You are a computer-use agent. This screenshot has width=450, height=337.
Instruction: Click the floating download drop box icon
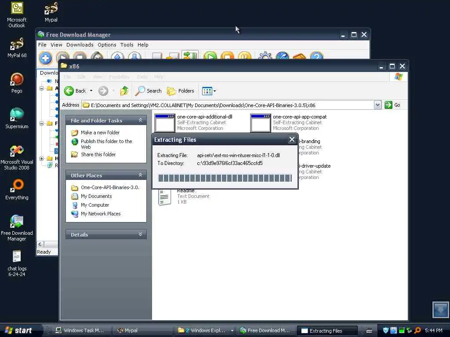440,309
